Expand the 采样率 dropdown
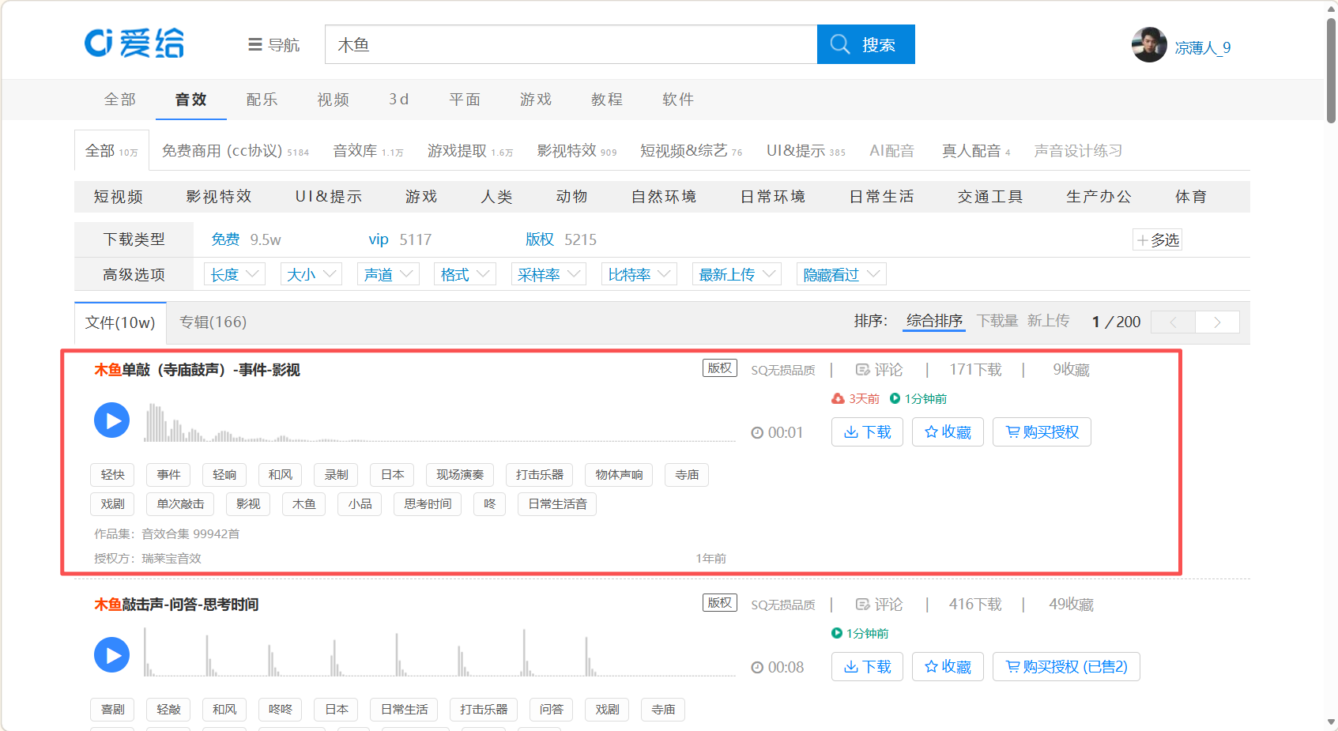 coord(548,274)
